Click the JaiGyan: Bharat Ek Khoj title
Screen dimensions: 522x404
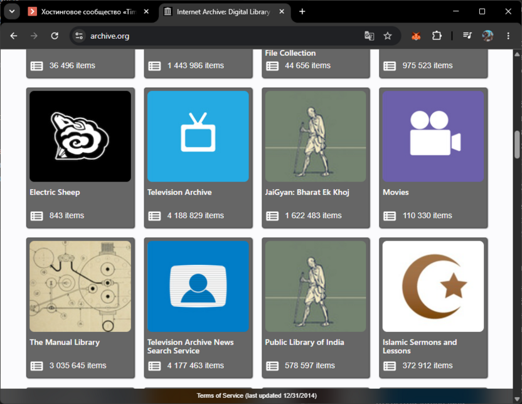[x=307, y=192]
